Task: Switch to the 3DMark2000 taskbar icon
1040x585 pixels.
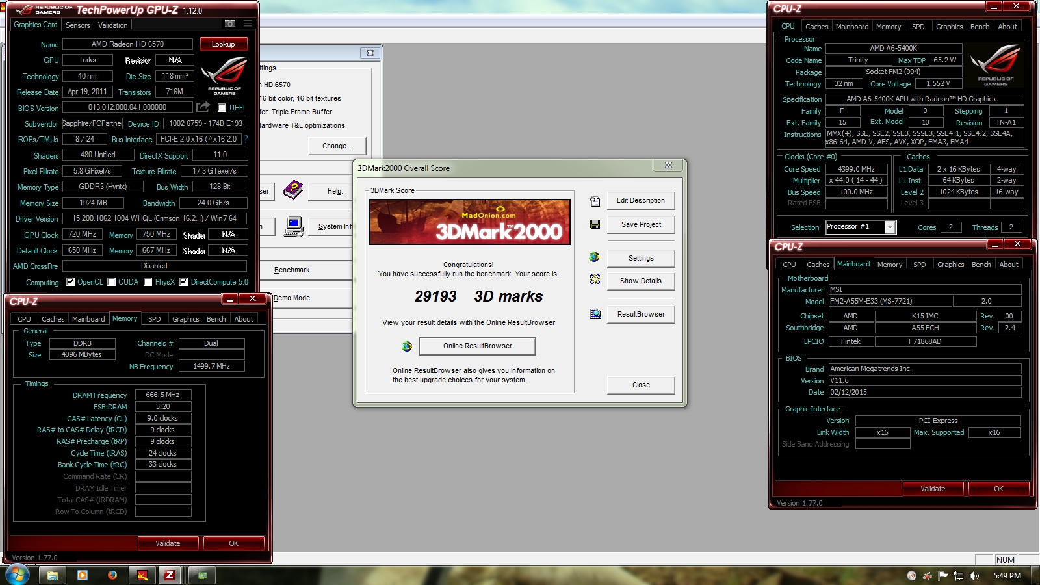Action: coord(142,575)
